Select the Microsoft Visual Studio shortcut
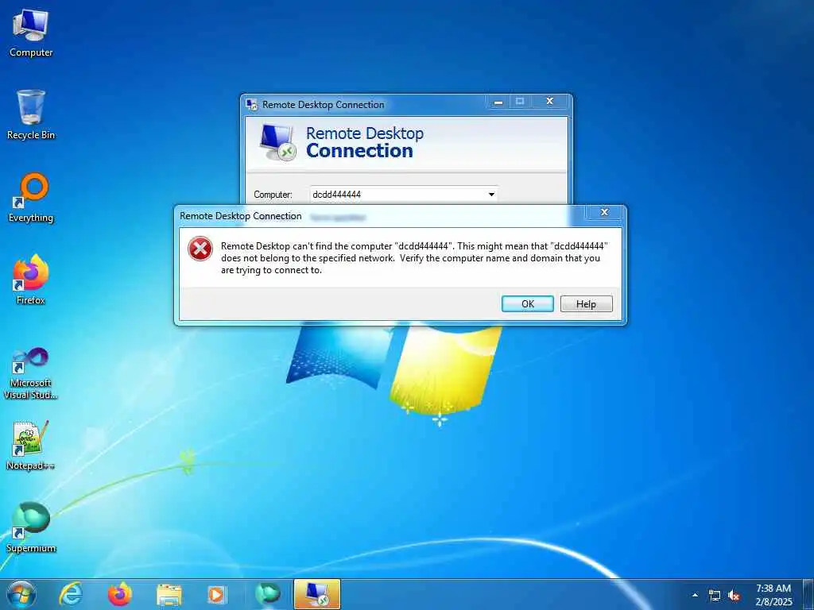This screenshot has height=610, width=814. (31, 373)
